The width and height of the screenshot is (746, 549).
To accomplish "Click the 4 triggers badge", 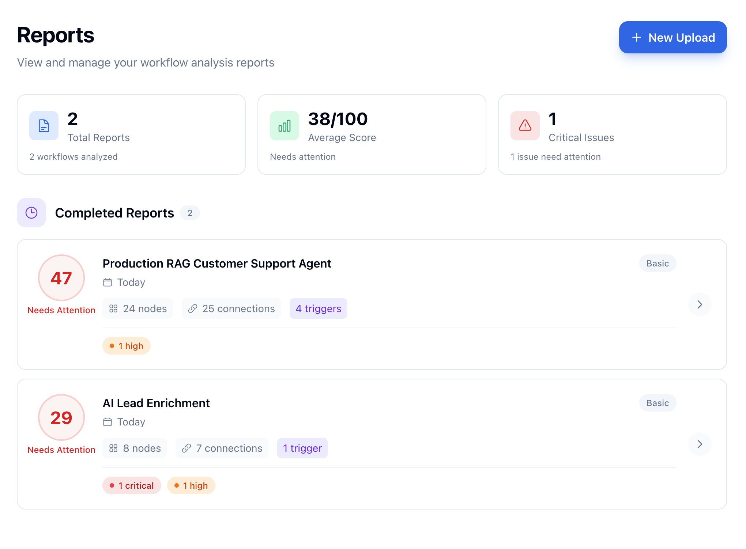I will coord(318,309).
